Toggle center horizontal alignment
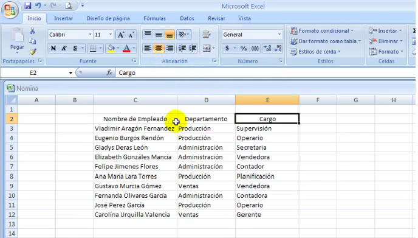 [159, 48]
